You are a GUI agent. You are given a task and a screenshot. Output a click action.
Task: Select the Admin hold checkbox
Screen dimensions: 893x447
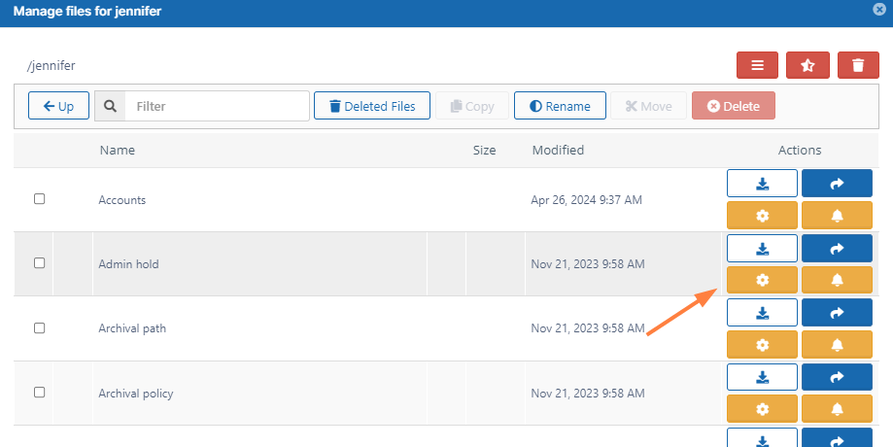coord(40,263)
